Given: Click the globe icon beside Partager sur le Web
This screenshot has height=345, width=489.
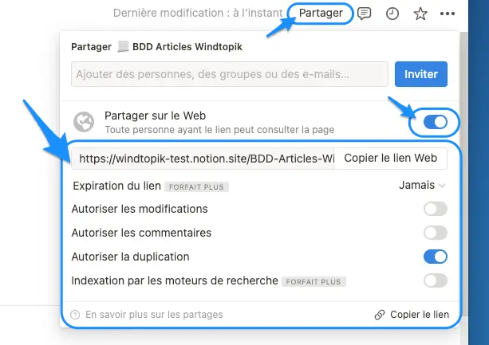Looking at the screenshot, I should coord(84,122).
